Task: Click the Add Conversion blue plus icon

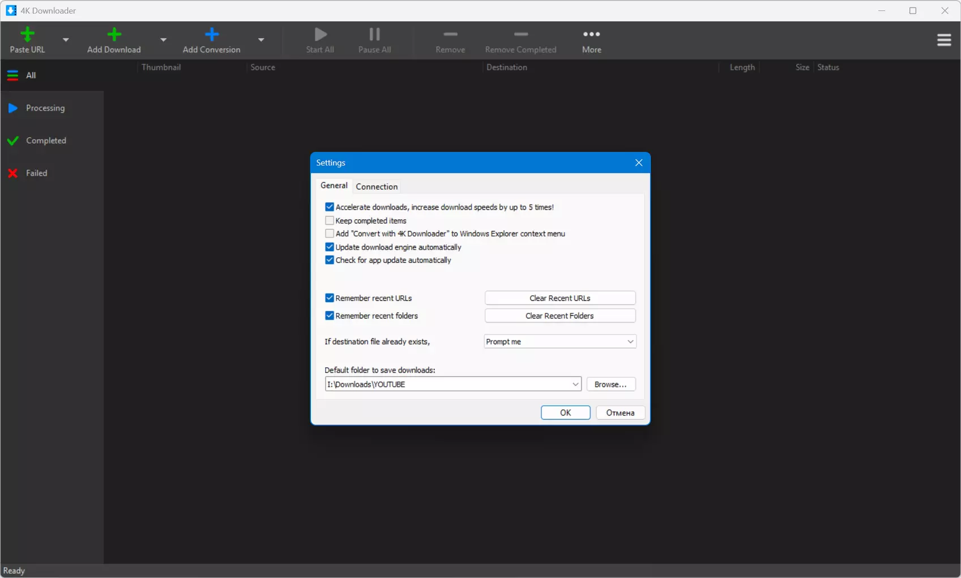Action: click(212, 35)
